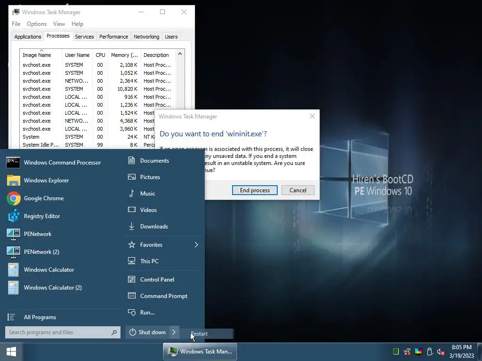Switch to the Applications tab

[28, 37]
